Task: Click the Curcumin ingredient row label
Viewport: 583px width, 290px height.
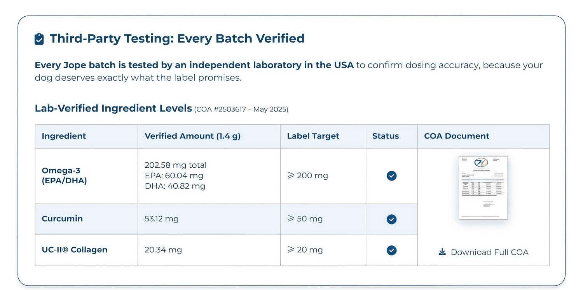Action: (62, 219)
